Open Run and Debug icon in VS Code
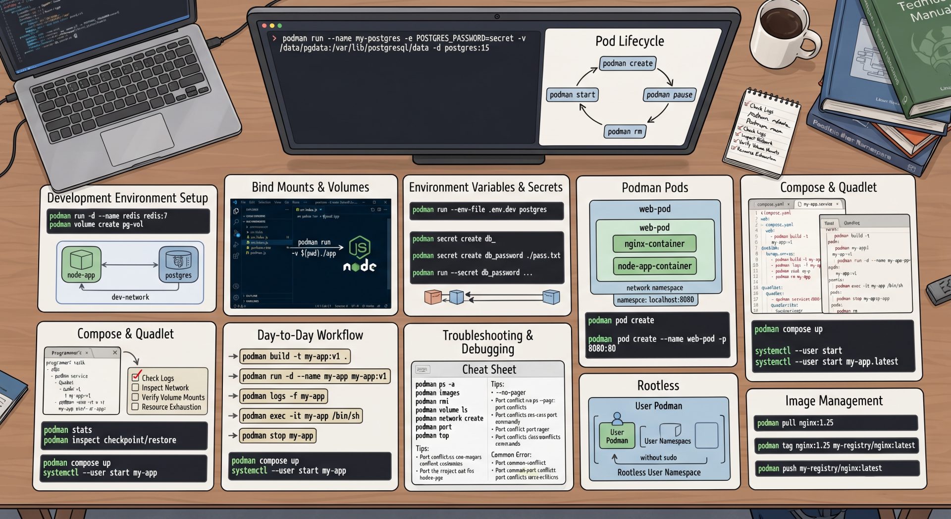 coord(236,244)
